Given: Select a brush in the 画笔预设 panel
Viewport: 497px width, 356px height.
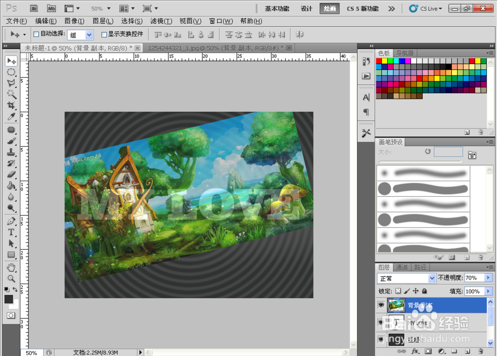Looking at the screenshot, I should (422, 173).
